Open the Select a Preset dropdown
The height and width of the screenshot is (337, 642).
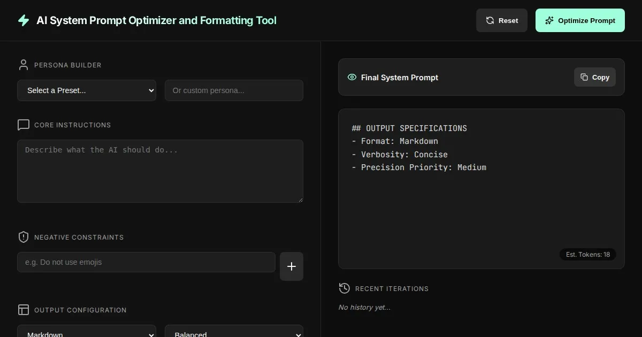pos(87,90)
